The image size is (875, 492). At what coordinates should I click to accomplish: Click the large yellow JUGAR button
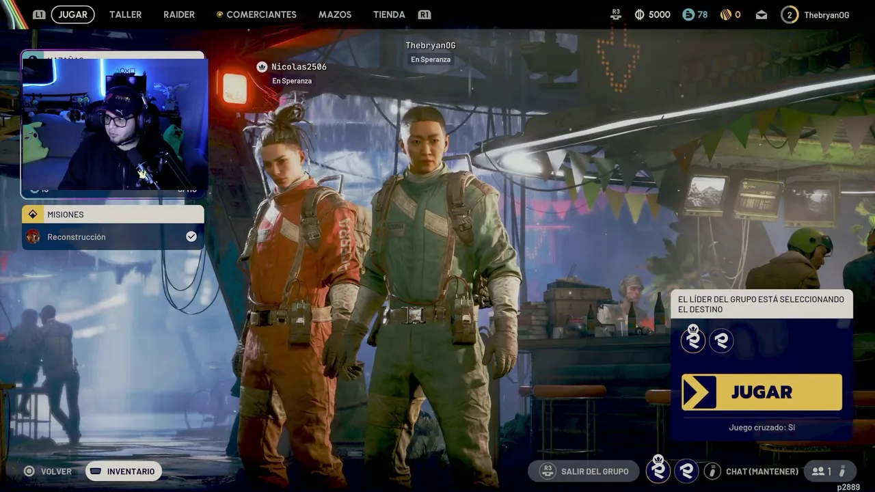point(762,392)
